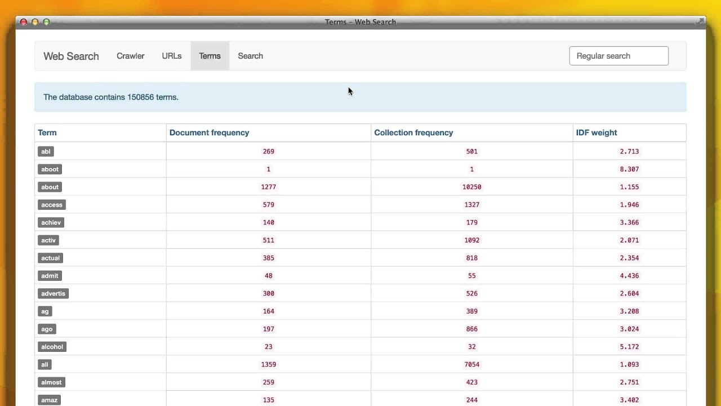The width and height of the screenshot is (721, 406).
Task: Click collection frequency value 1327
Action: [x=471, y=205]
